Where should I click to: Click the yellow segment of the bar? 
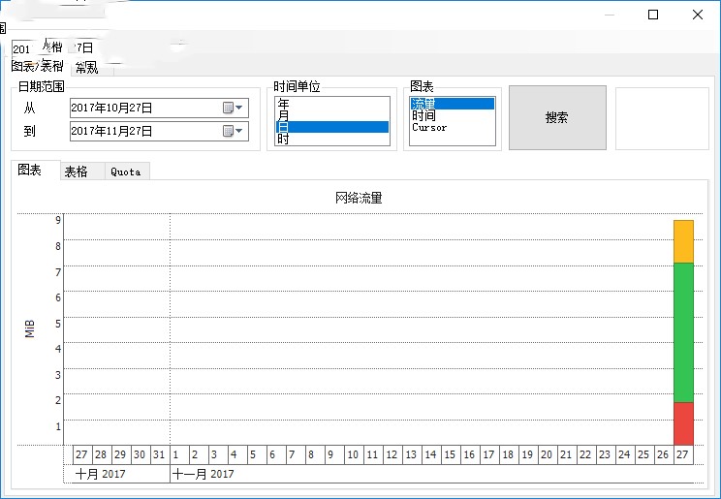tap(683, 241)
